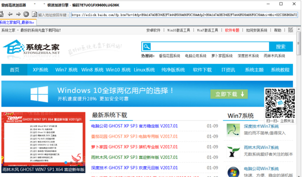Open 雨林木风 GHOST XP SP3 喜迎新年版 link
The height and width of the screenshot is (177, 302).
[x=134, y=157]
